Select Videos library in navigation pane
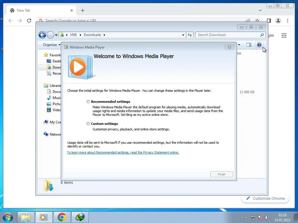Screen dimensions: 298x223 coord(54,110)
